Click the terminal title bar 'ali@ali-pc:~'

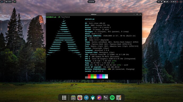tap(94, 14)
